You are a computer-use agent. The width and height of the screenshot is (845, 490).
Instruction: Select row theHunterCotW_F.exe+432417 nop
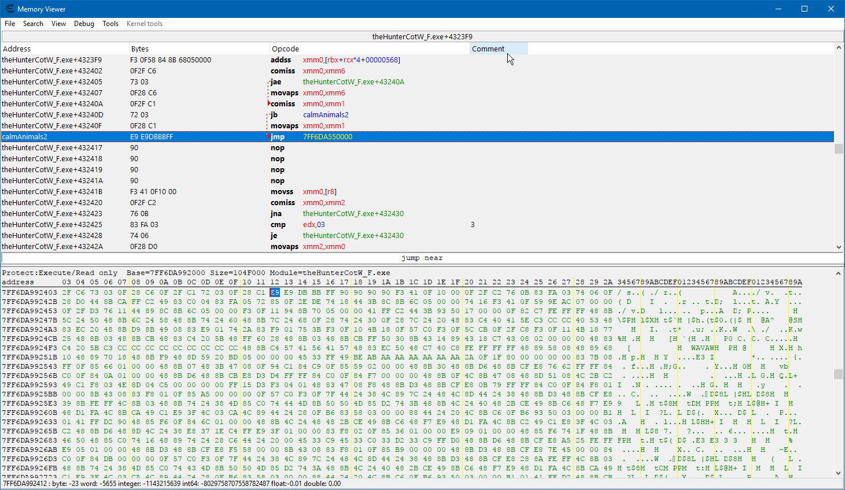417,148
